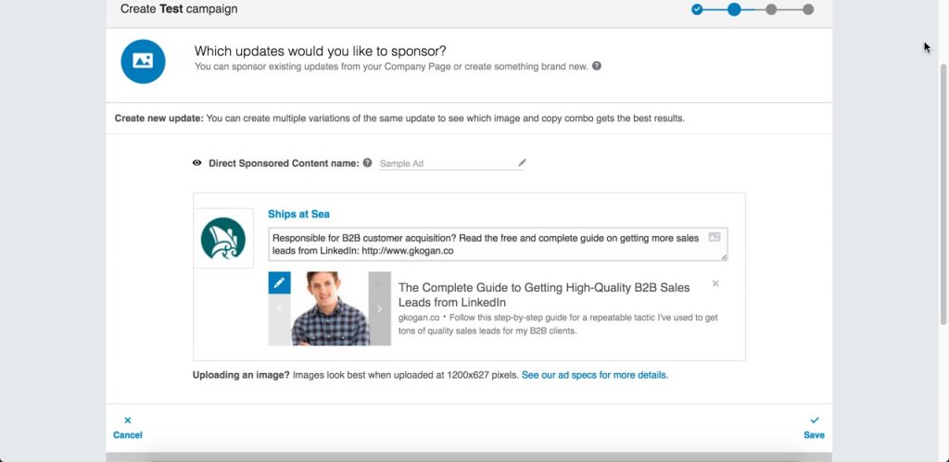
Task: Remove the link preview with the X icon
Action: coord(715,283)
